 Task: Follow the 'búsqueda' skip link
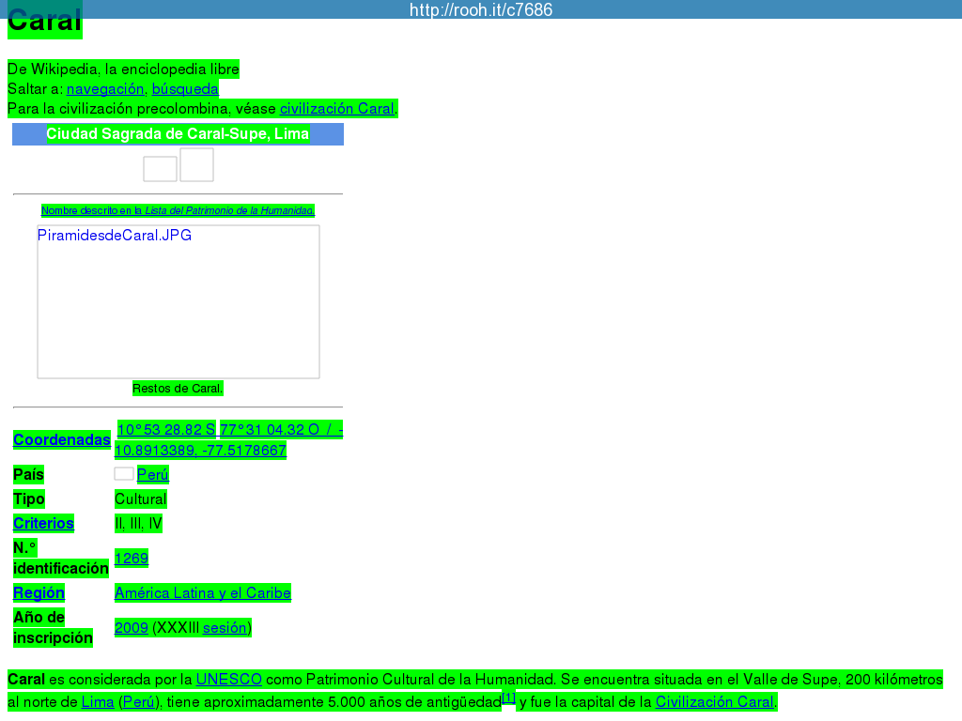(x=185, y=89)
